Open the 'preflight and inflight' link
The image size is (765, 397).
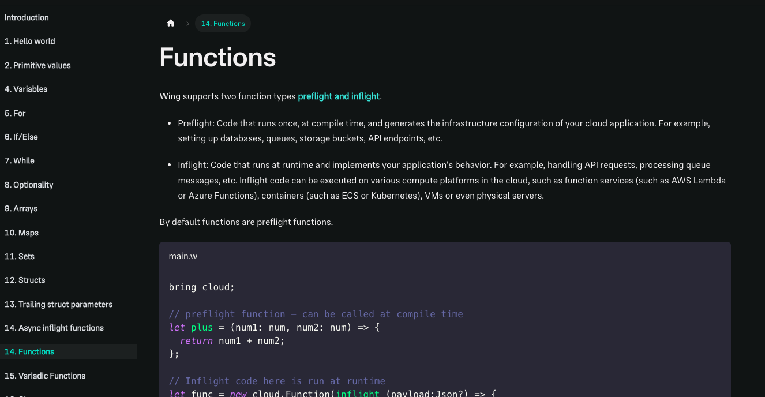tap(339, 96)
